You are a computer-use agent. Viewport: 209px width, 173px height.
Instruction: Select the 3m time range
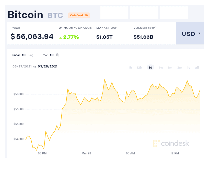click(180, 68)
